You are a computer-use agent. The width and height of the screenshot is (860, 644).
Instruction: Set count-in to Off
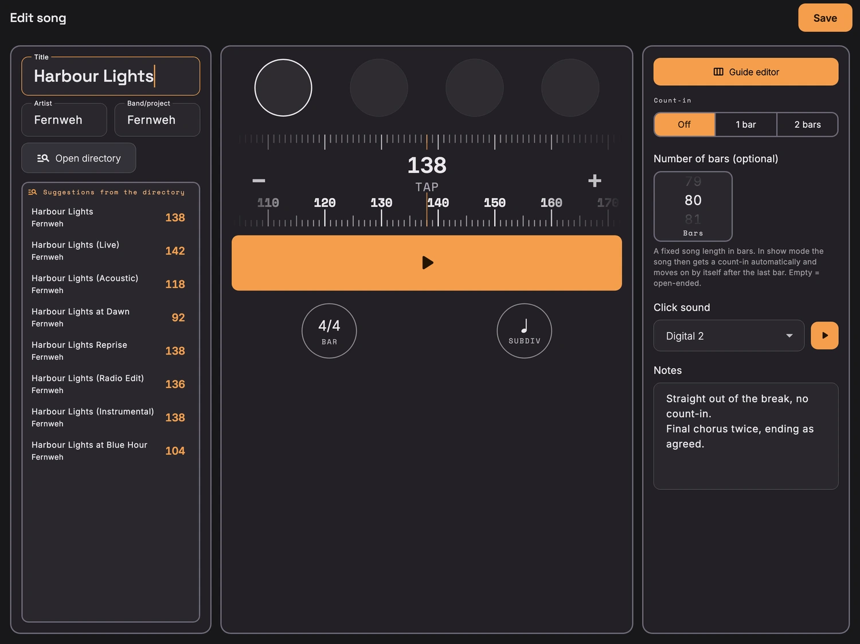coord(685,124)
